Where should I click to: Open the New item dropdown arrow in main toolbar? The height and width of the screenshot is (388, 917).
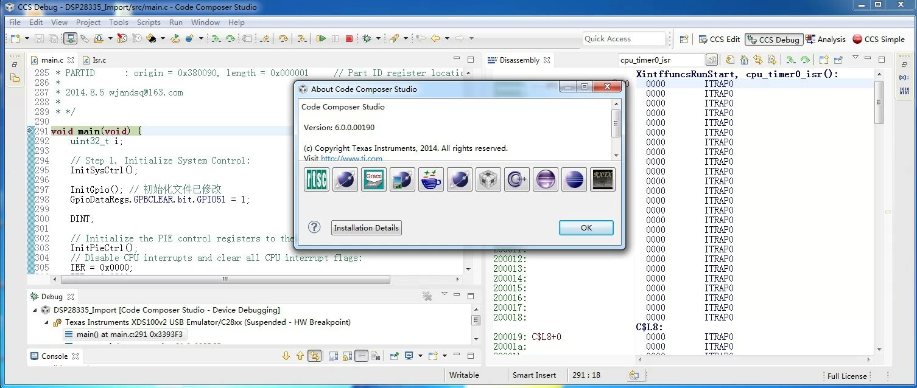tap(27, 38)
